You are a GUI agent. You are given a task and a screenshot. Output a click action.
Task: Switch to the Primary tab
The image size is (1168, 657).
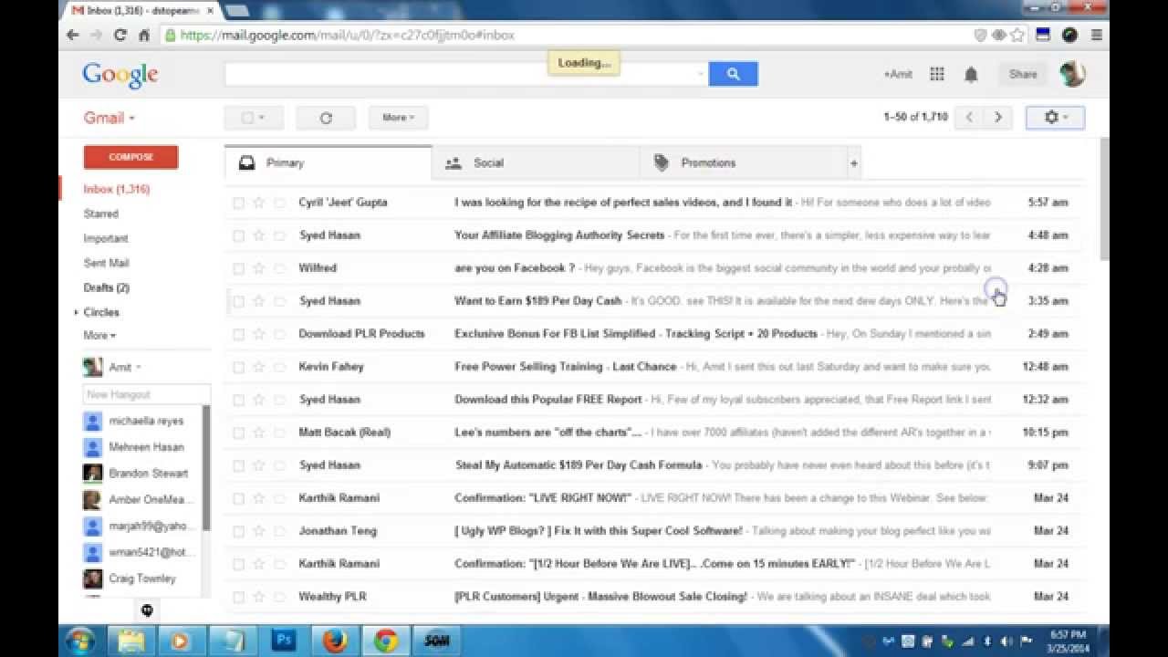tap(328, 162)
